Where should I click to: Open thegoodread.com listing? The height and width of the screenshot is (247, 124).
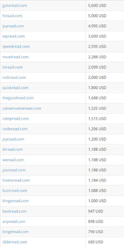[x=18, y=98]
